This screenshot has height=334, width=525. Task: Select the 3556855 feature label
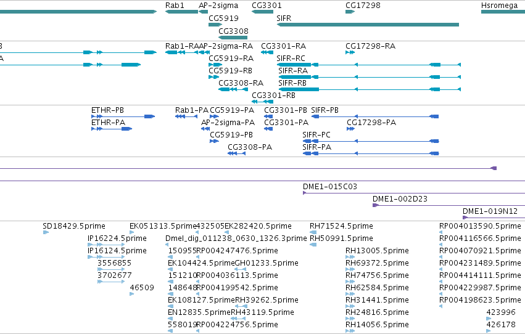114,263
